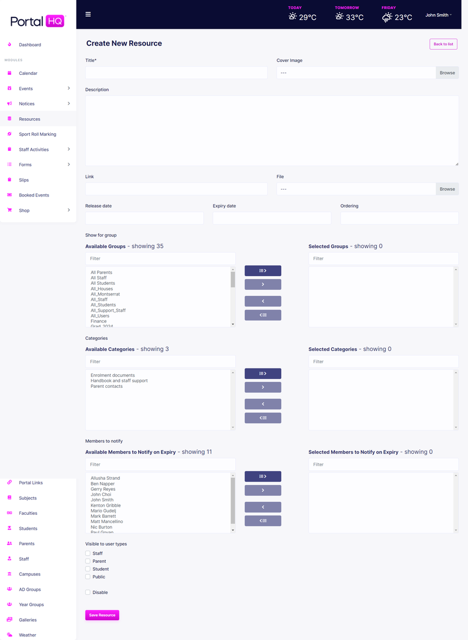Click the Save Resource button
Screen dimensions: 468x640
tap(102, 615)
